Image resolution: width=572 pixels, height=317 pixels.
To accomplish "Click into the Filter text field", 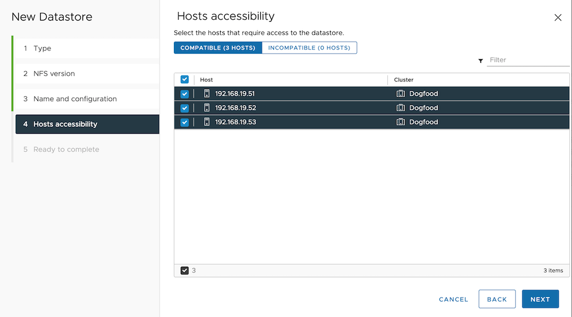I will (x=527, y=60).
